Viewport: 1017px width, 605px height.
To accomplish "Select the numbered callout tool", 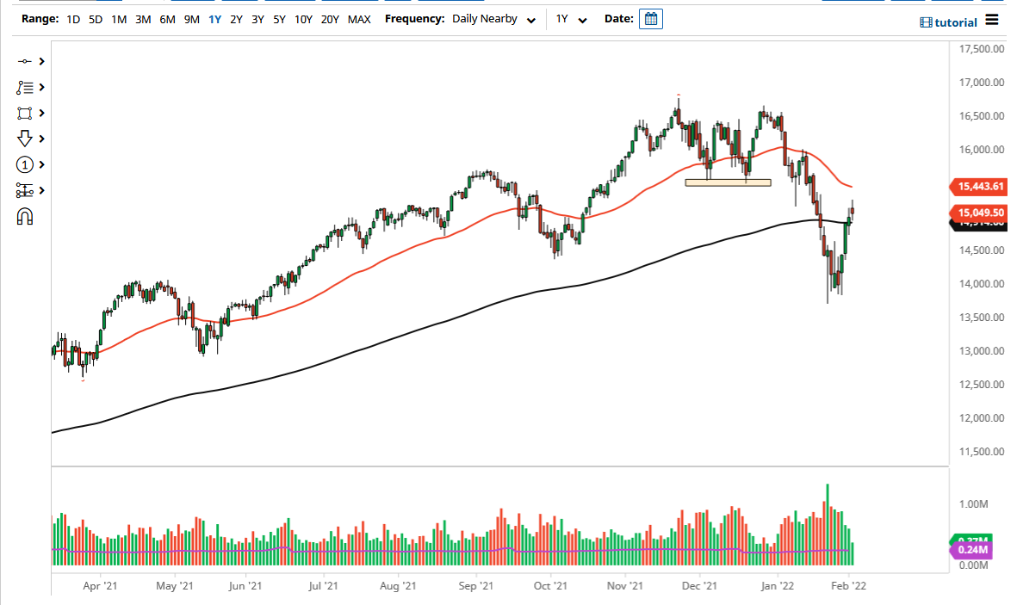I will click(23, 164).
